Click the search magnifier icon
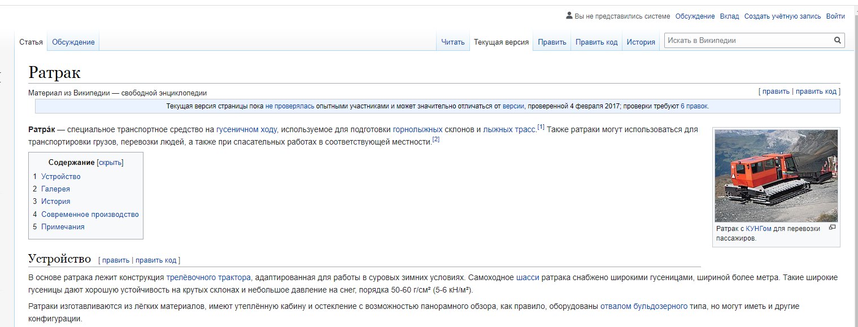Image resolution: width=858 pixels, height=327 pixels. [x=837, y=41]
